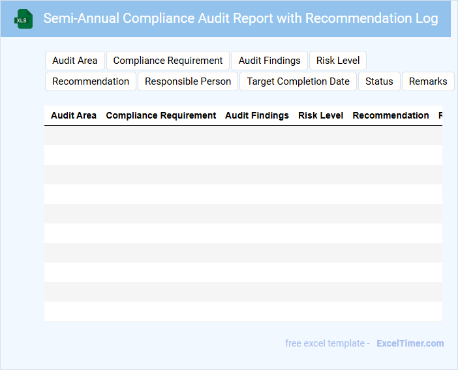Open the ExcelTimer.com link

[x=410, y=343]
